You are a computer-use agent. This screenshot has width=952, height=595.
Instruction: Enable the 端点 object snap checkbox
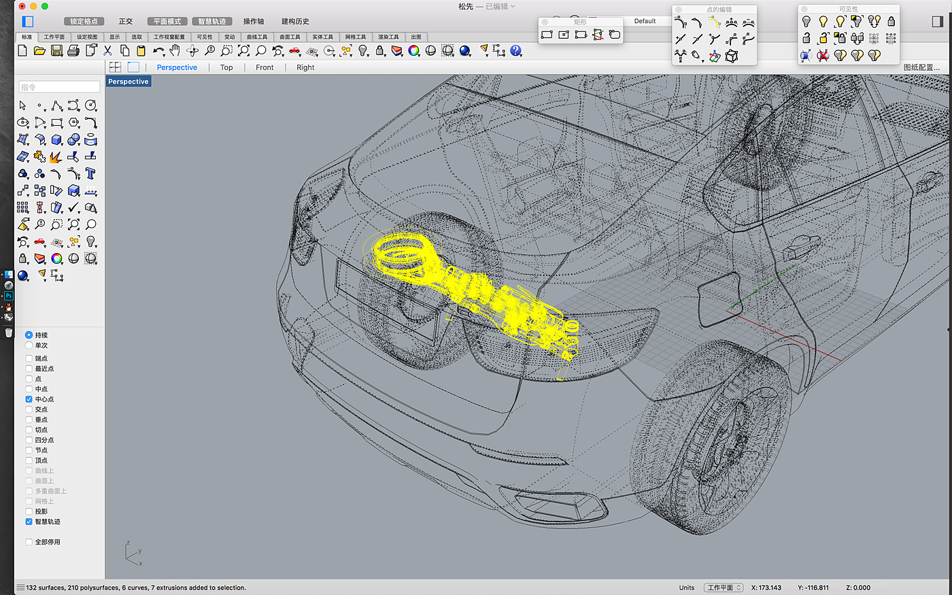pos(29,358)
